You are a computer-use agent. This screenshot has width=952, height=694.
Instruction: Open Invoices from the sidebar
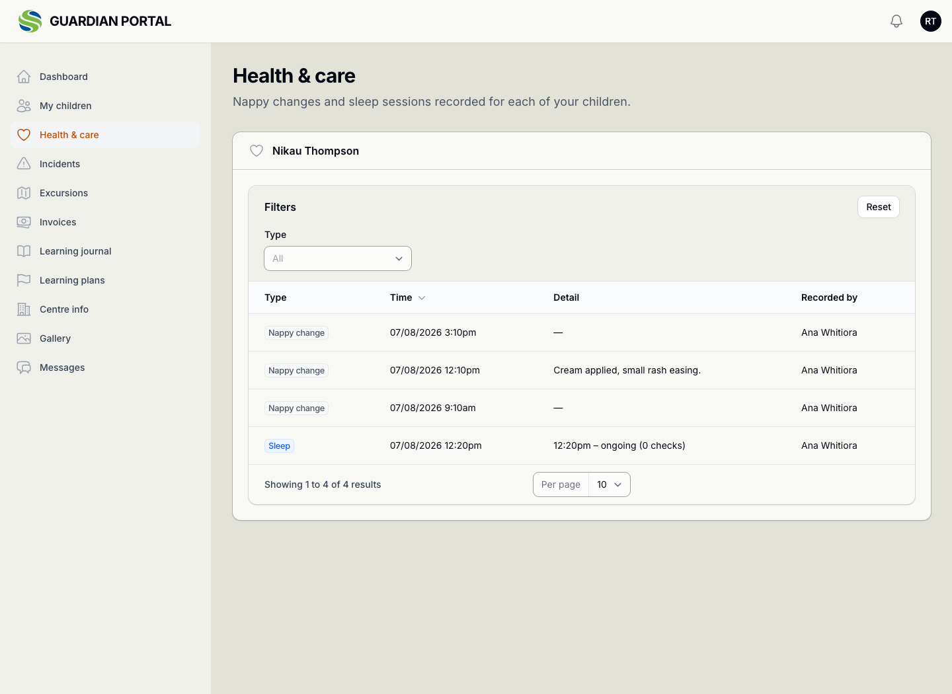pos(105,222)
